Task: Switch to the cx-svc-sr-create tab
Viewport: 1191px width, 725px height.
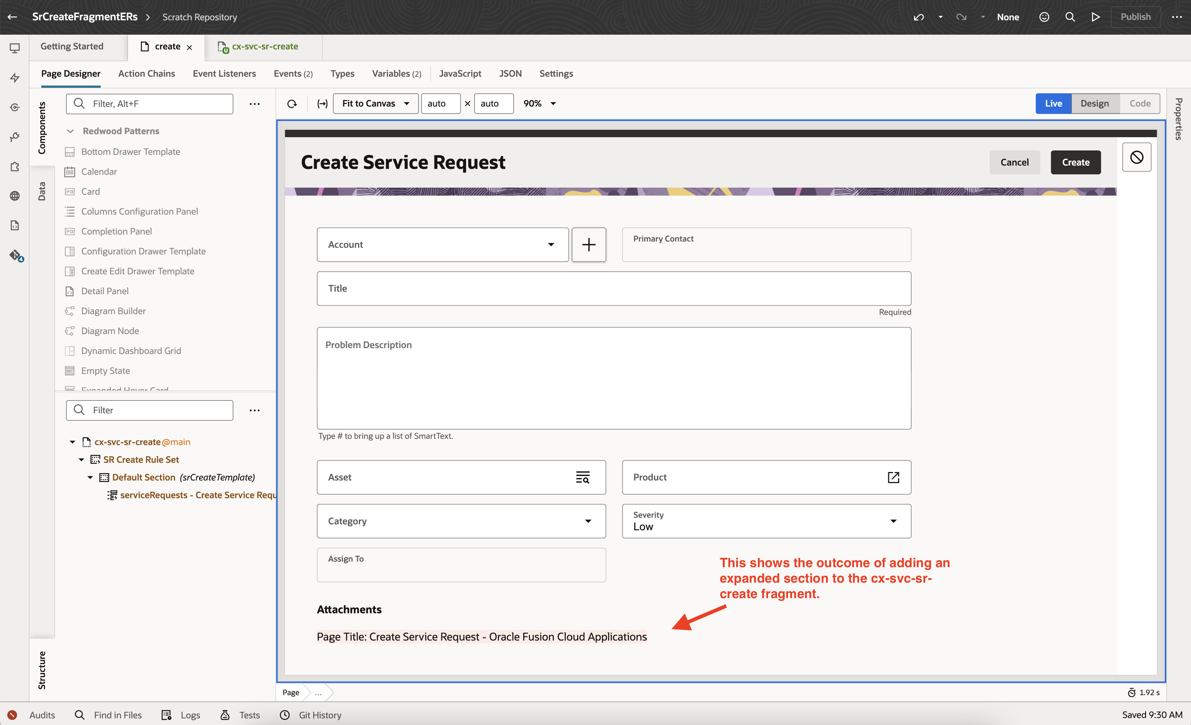Action: point(264,46)
